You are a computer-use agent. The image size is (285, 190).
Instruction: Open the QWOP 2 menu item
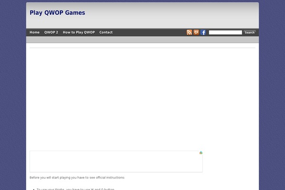click(x=51, y=32)
